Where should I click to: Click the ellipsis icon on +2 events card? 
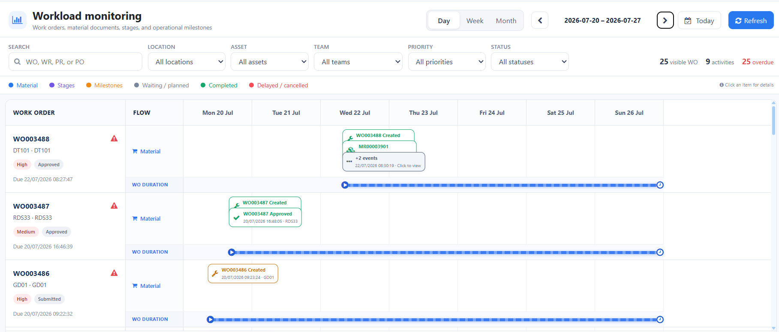tap(349, 162)
